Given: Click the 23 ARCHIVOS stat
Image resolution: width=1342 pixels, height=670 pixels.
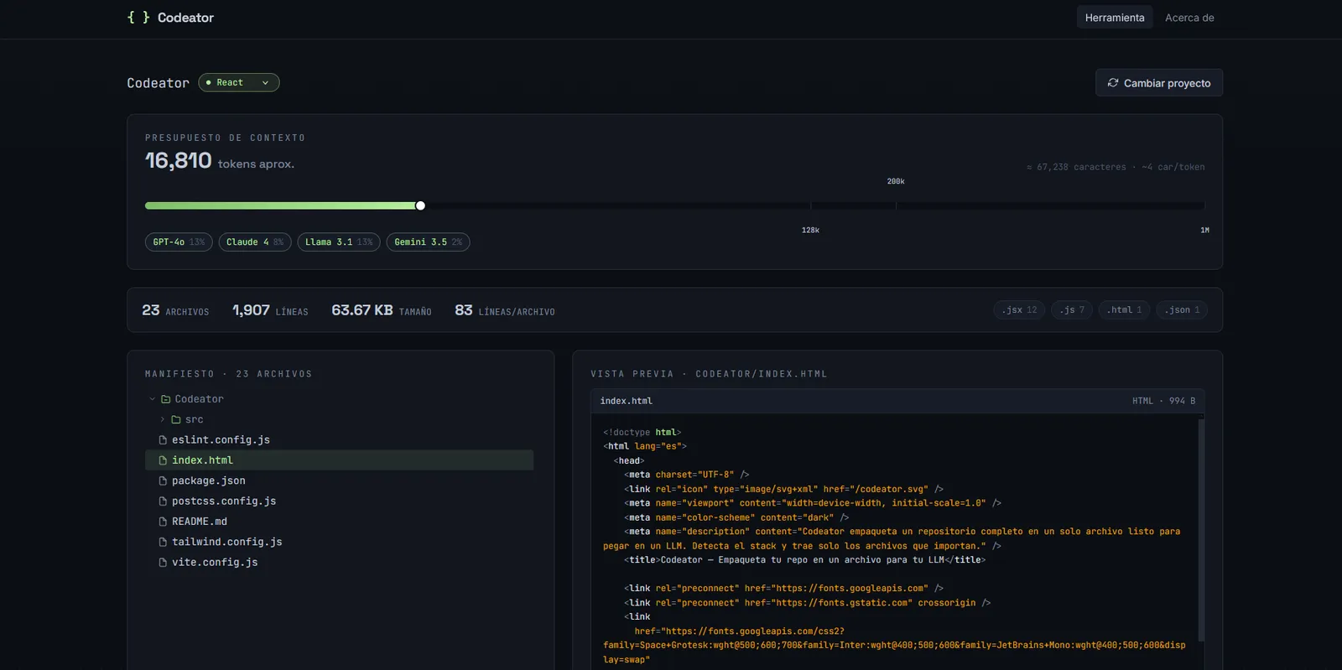Looking at the screenshot, I should click(175, 310).
